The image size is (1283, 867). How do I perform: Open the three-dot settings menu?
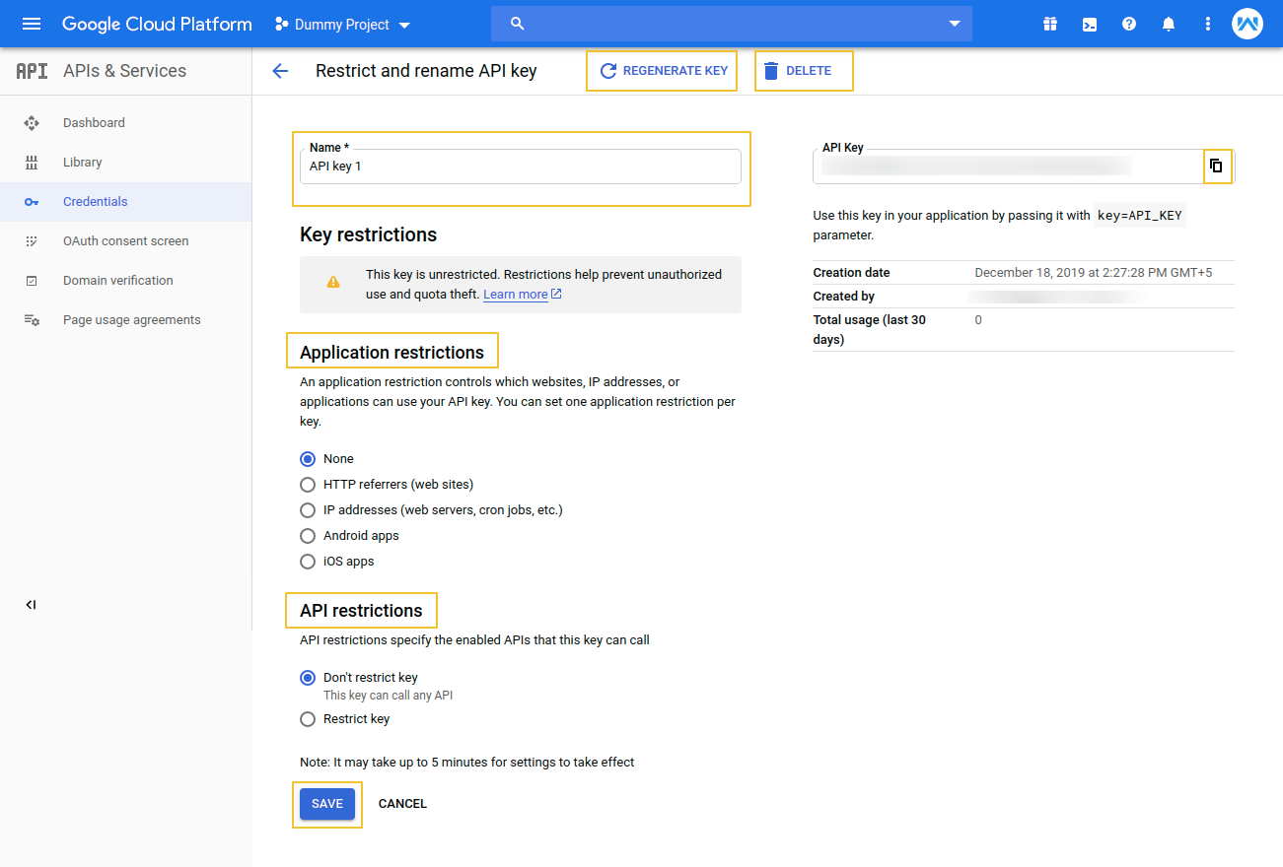1208,24
